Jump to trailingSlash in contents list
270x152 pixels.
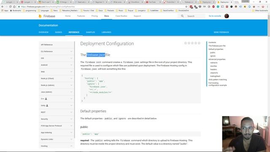[215, 76]
